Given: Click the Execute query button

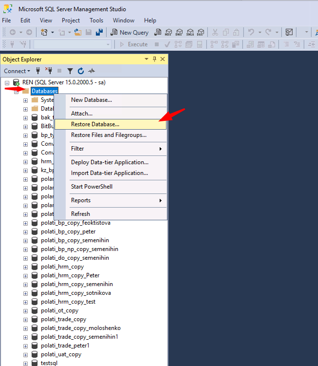Looking at the screenshot, I should click(134, 44).
